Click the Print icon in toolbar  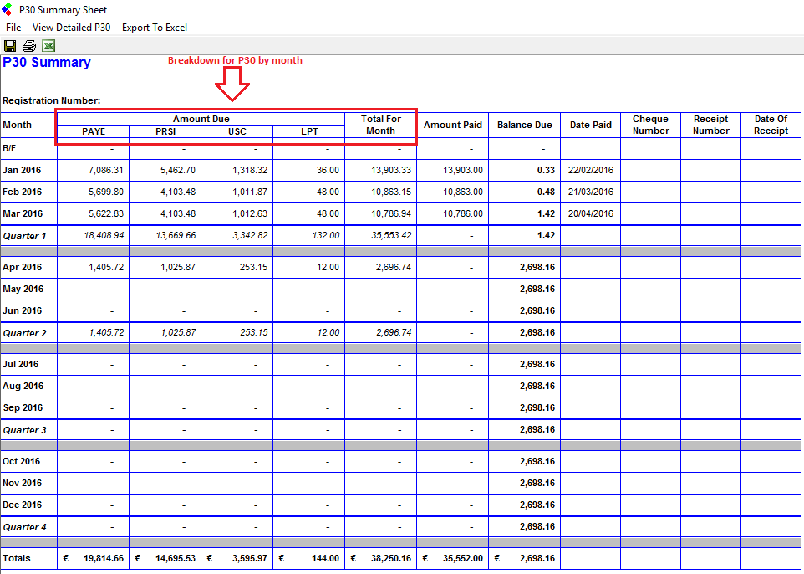tap(29, 46)
